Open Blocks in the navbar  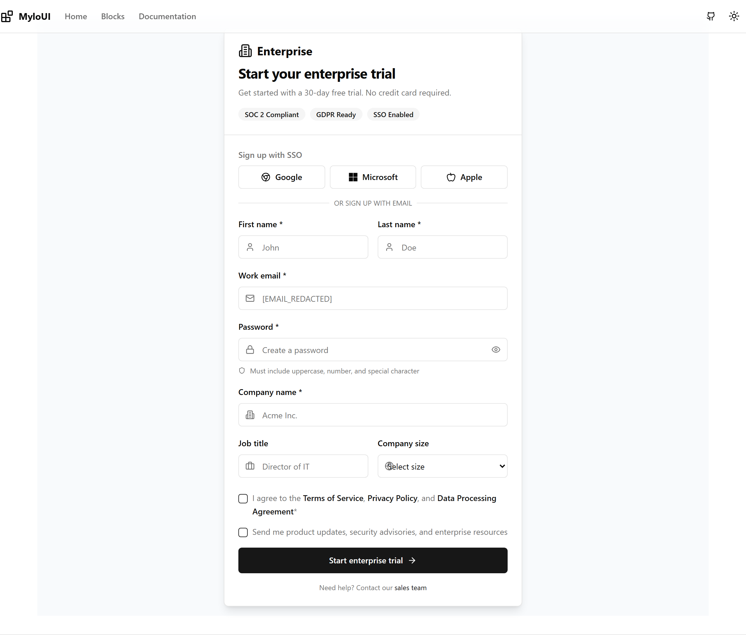[113, 16]
